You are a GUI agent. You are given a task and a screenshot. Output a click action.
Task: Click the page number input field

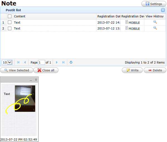[41, 62]
